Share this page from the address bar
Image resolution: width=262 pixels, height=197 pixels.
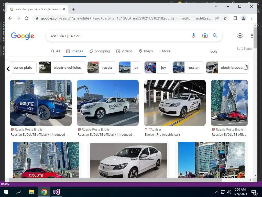(x=217, y=18)
